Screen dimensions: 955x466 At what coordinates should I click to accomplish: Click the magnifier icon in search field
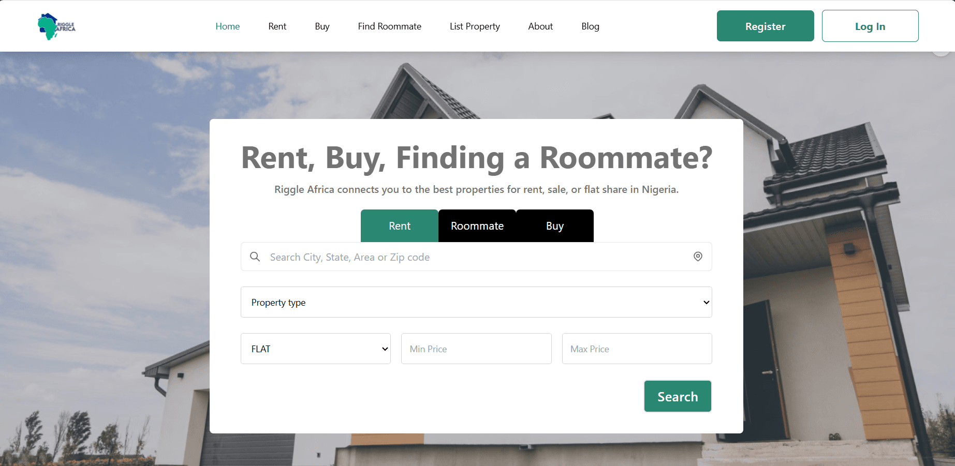point(255,257)
